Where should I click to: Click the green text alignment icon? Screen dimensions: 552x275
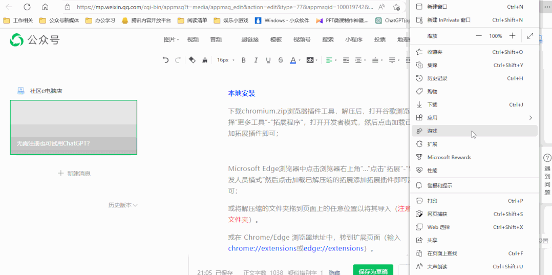coord(329,60)
